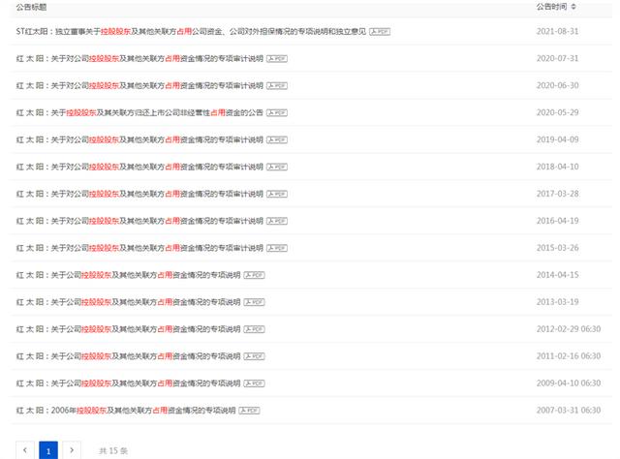Open 2018-04-10 专项审计说明 announcement link
This screenshot has width=620, height=459.
pyautogui.click(x=139, y=167)
